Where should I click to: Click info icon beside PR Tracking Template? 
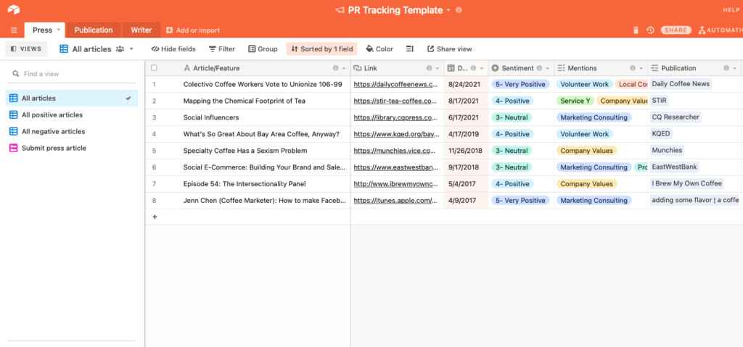459,10
